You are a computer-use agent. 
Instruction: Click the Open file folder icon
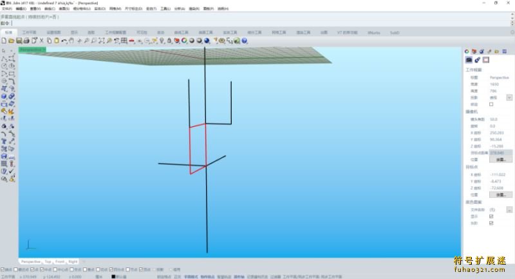pyautogui.click(x=11, y=41)
